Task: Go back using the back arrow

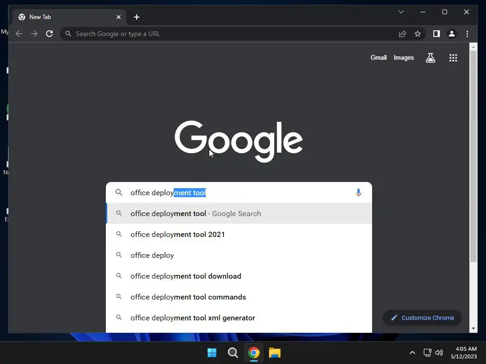Action: coord(19,34)
